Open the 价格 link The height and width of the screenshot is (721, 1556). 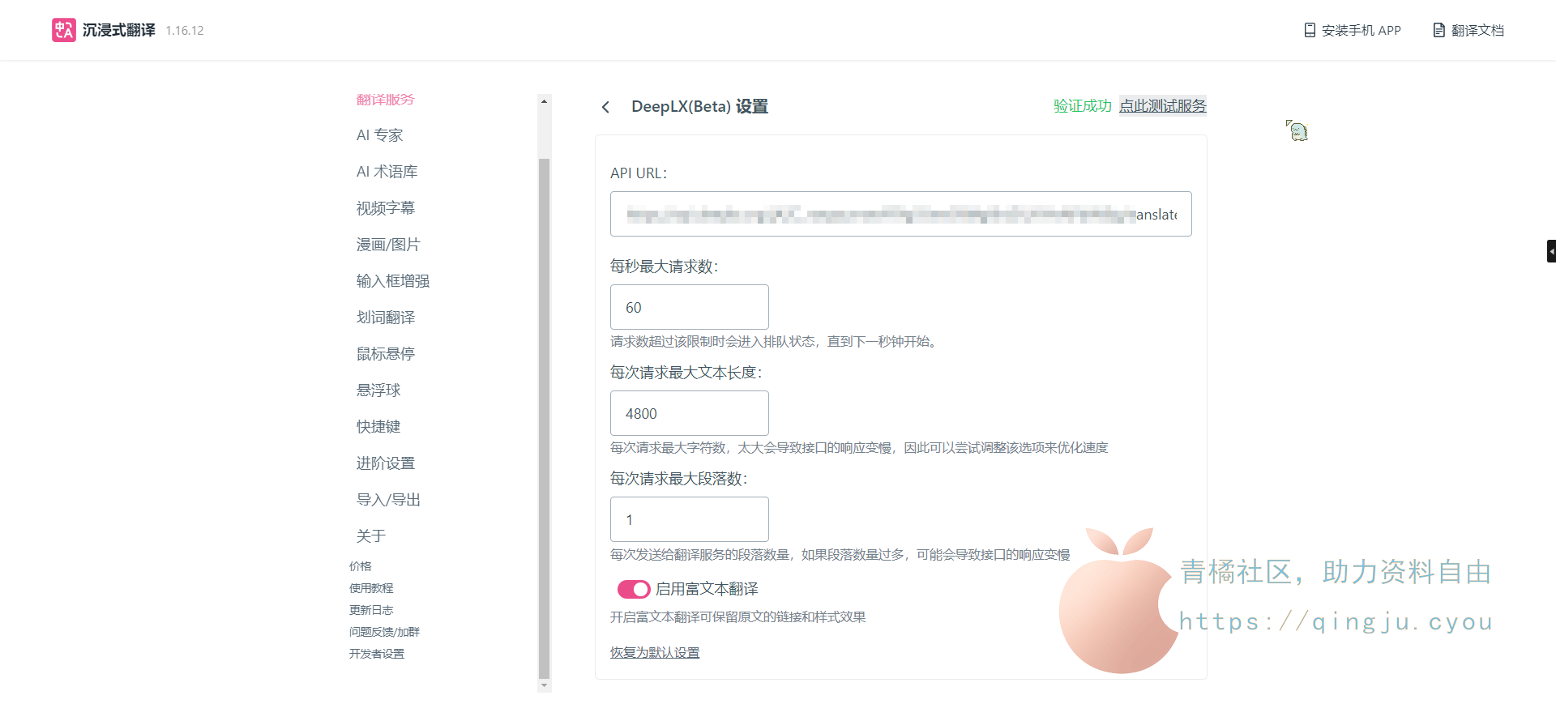[361, 566]
